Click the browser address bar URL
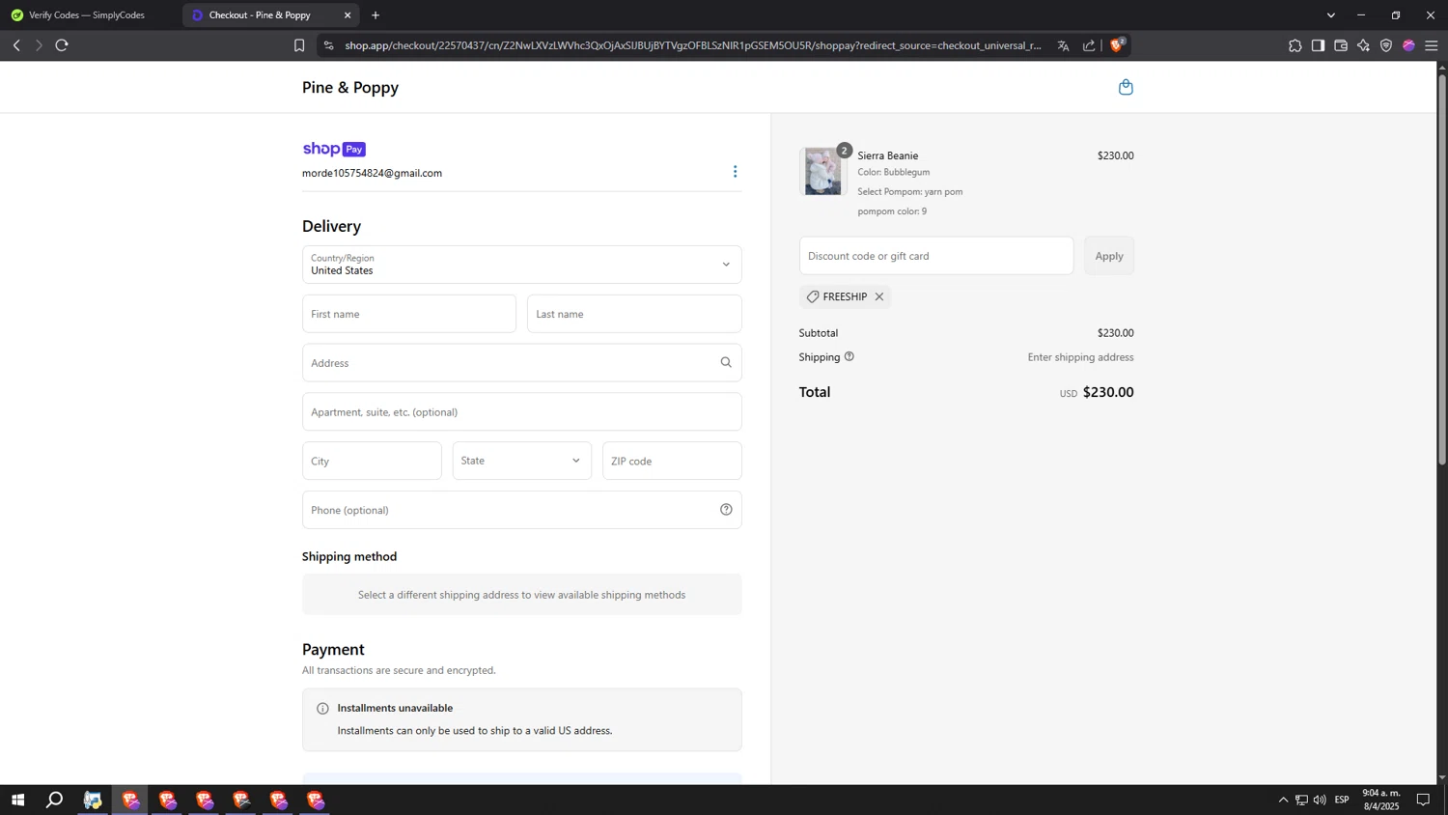The height and width of the screenshot is (815, 1448). (693, 45)
